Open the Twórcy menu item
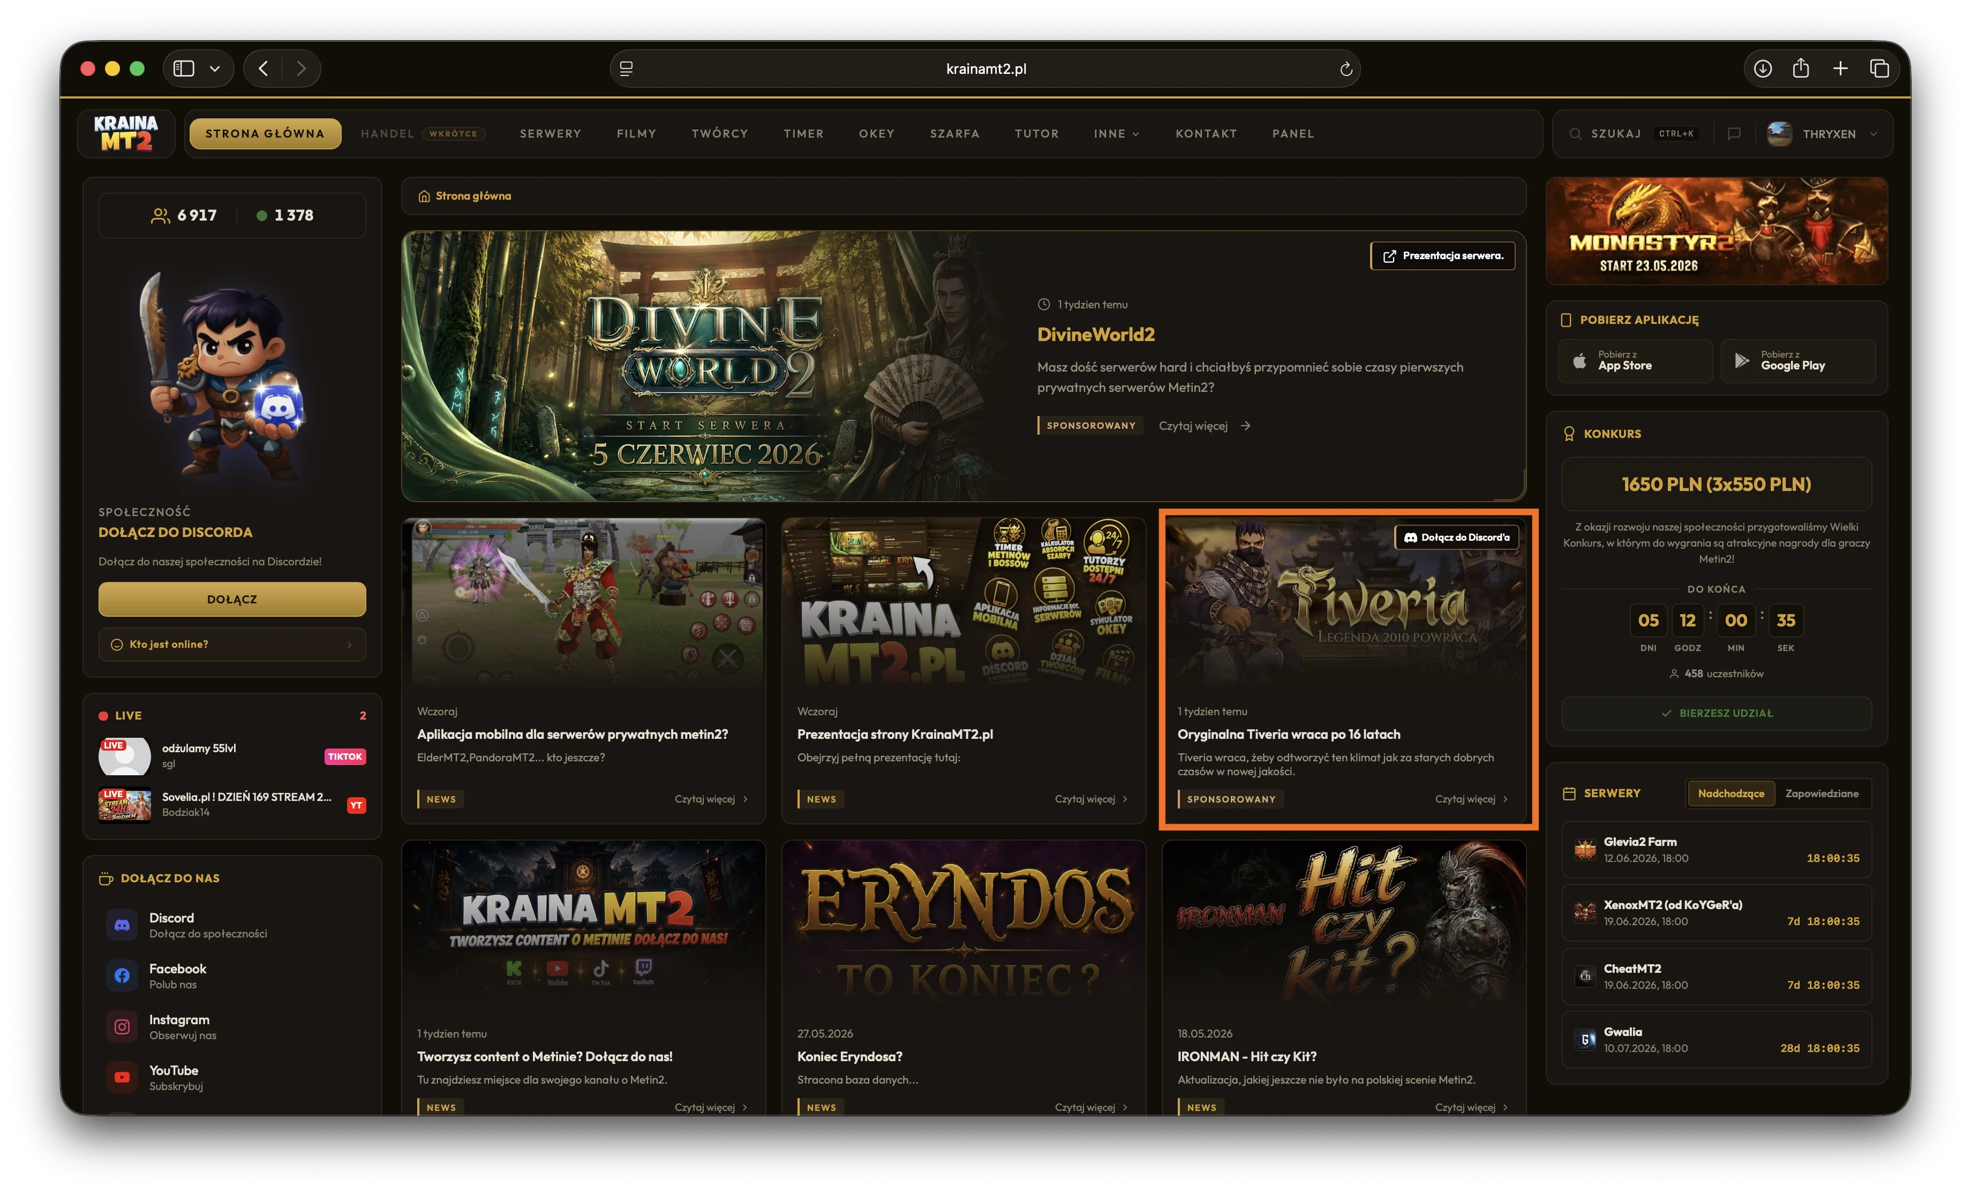 tap(720, 133)
